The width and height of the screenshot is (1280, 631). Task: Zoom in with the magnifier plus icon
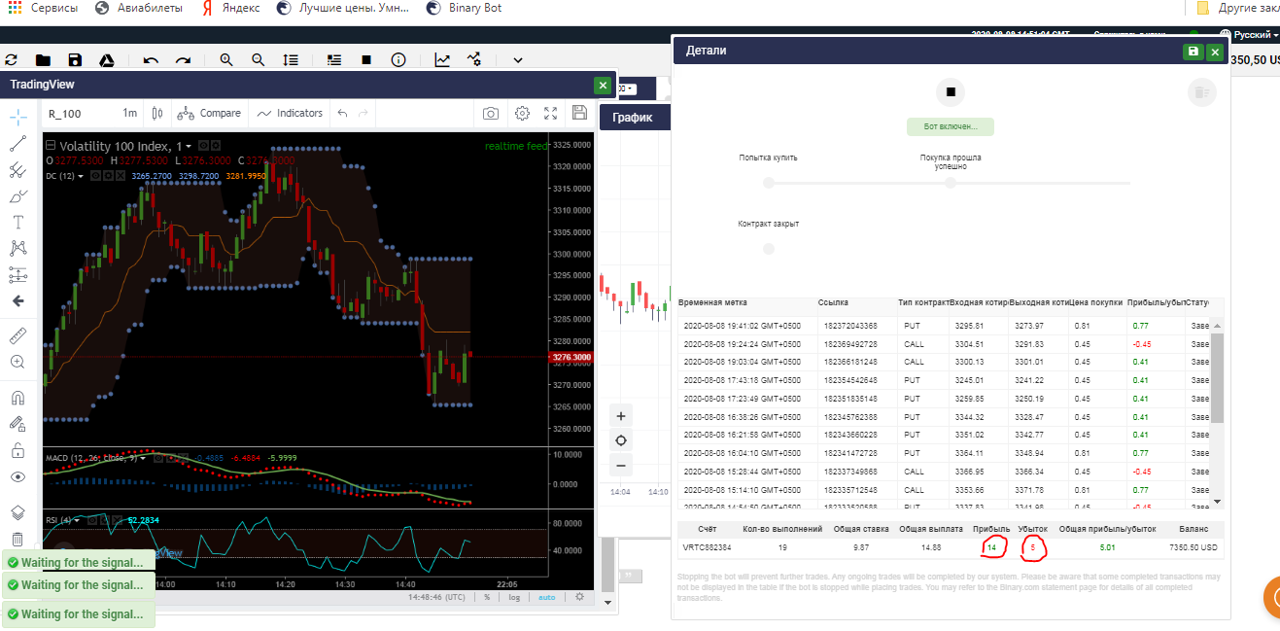click(226, 59)
